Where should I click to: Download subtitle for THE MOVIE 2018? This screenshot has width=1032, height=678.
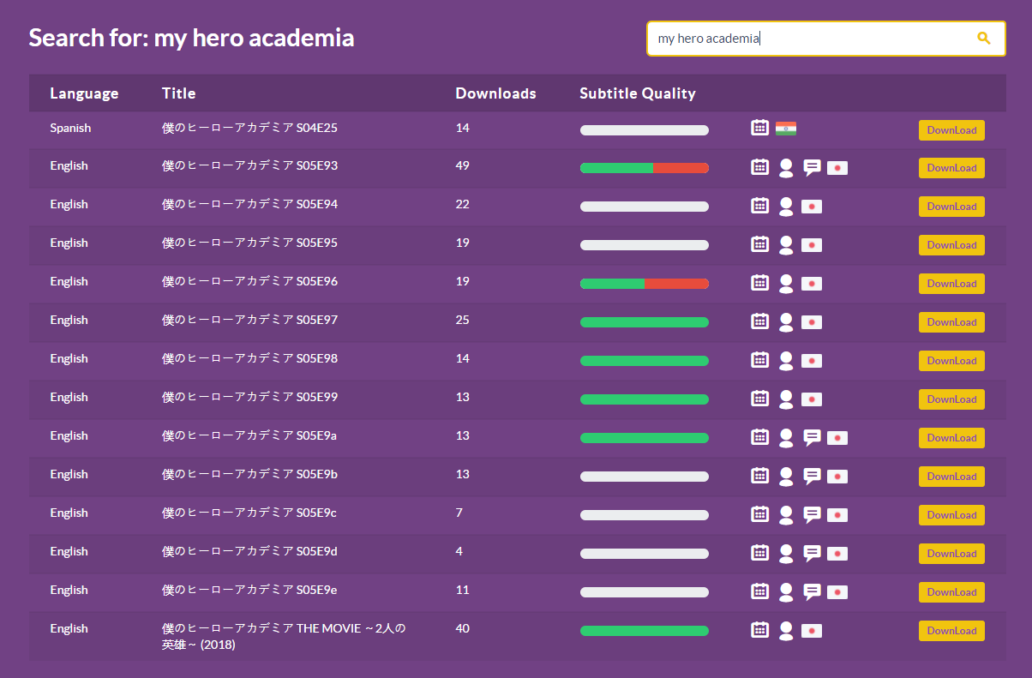(x=951, y=631)
